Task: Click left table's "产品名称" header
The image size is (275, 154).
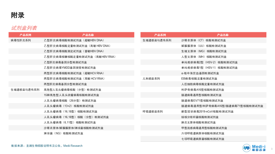Action: (88, 35)
